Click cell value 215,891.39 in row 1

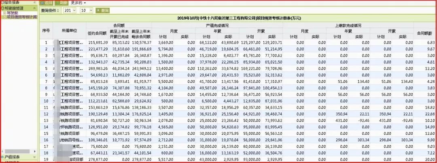98,42
